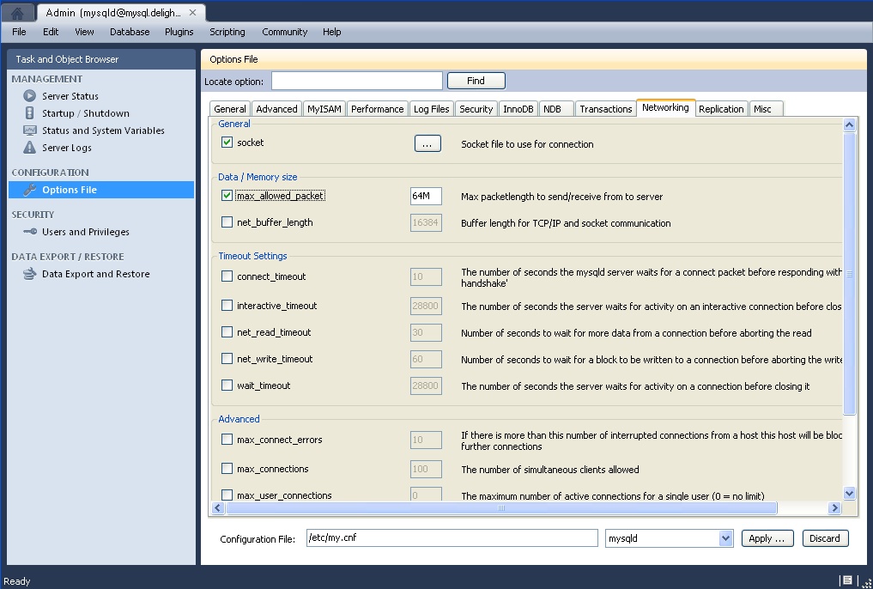Apply the configuration changes

767,537
